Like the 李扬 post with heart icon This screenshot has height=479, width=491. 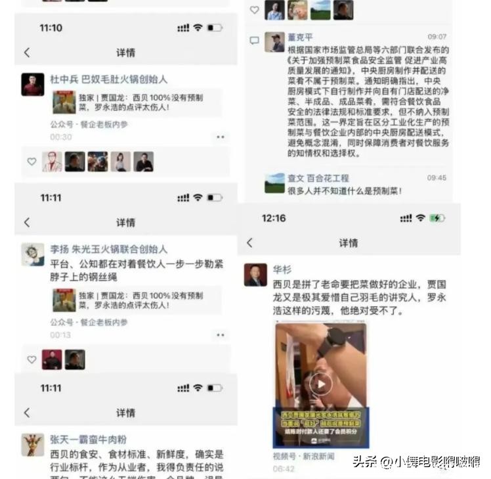(32, 359)
